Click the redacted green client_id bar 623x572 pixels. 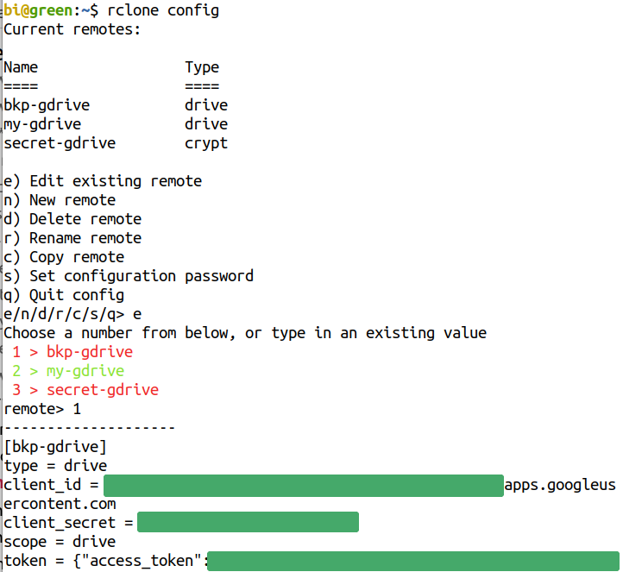click(x=303, y=485)
